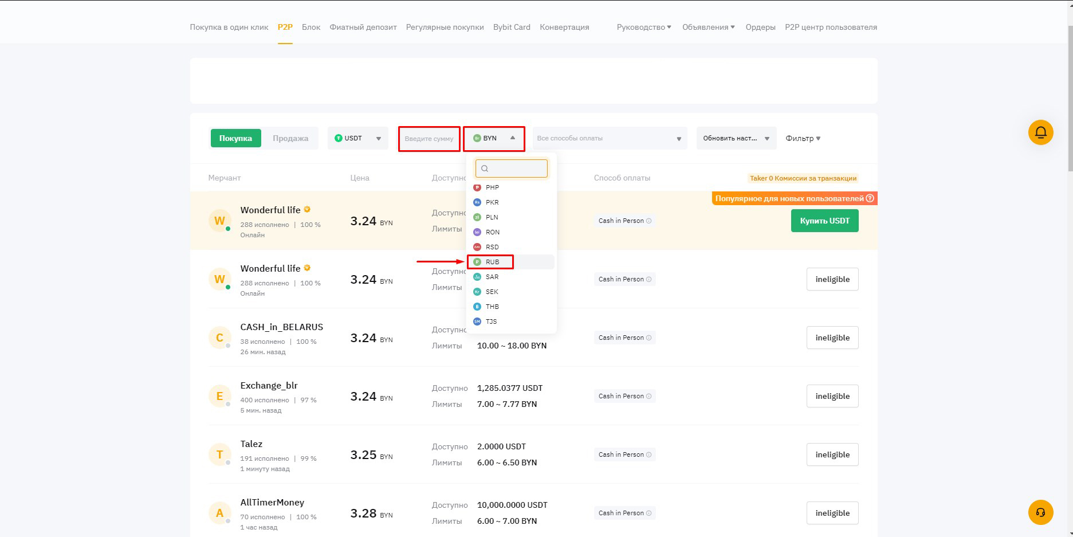Click the CASH_in_BELARUS avatar icon

pyautogui.click(x=219, y=338)
